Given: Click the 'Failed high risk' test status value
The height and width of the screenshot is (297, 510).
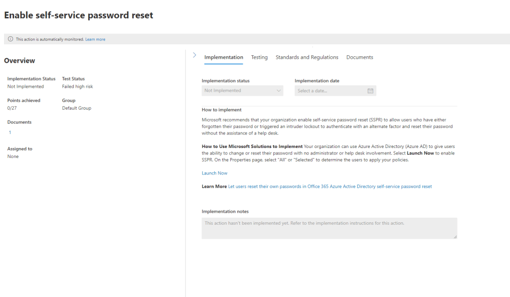Looking at the screenshot, I should coord(77,87).
